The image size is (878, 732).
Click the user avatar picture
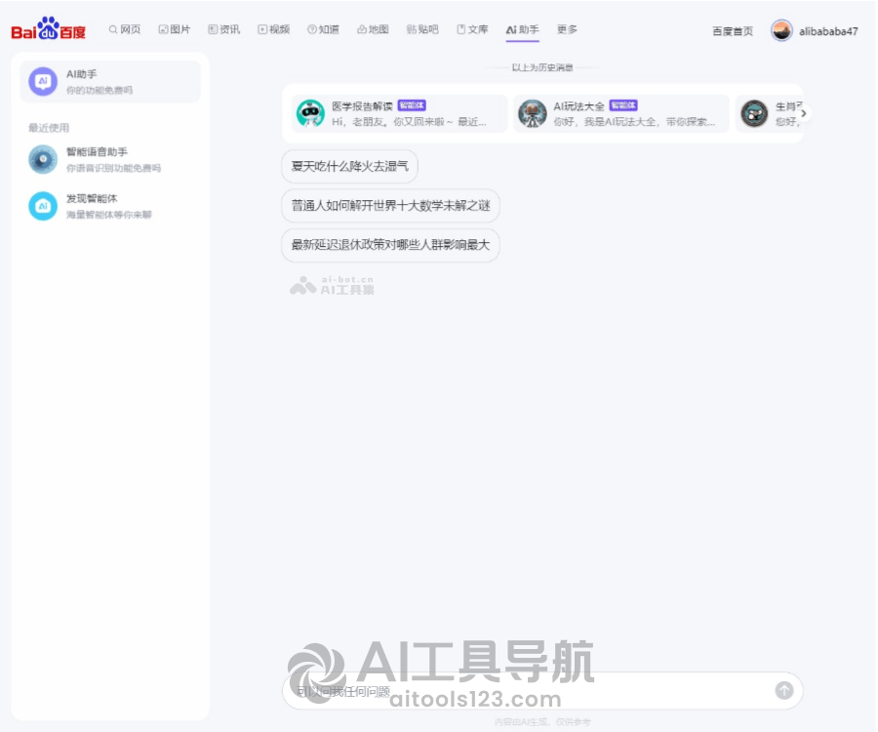[781, 31]
